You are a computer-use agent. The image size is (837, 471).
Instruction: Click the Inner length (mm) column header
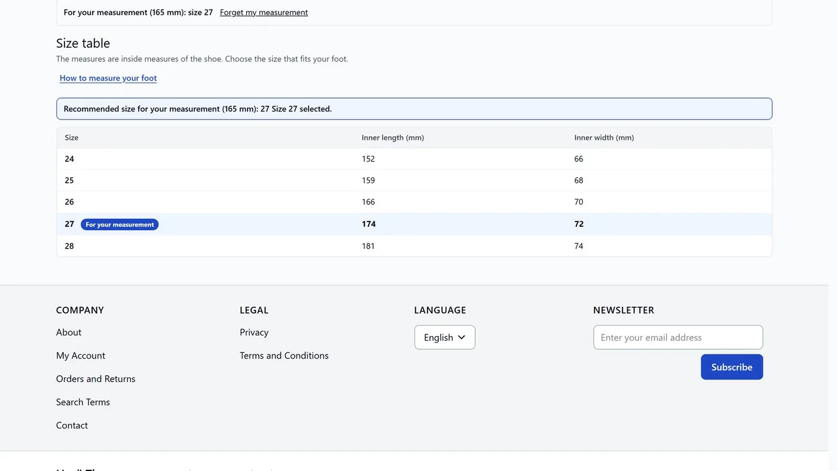click(393, 137)
